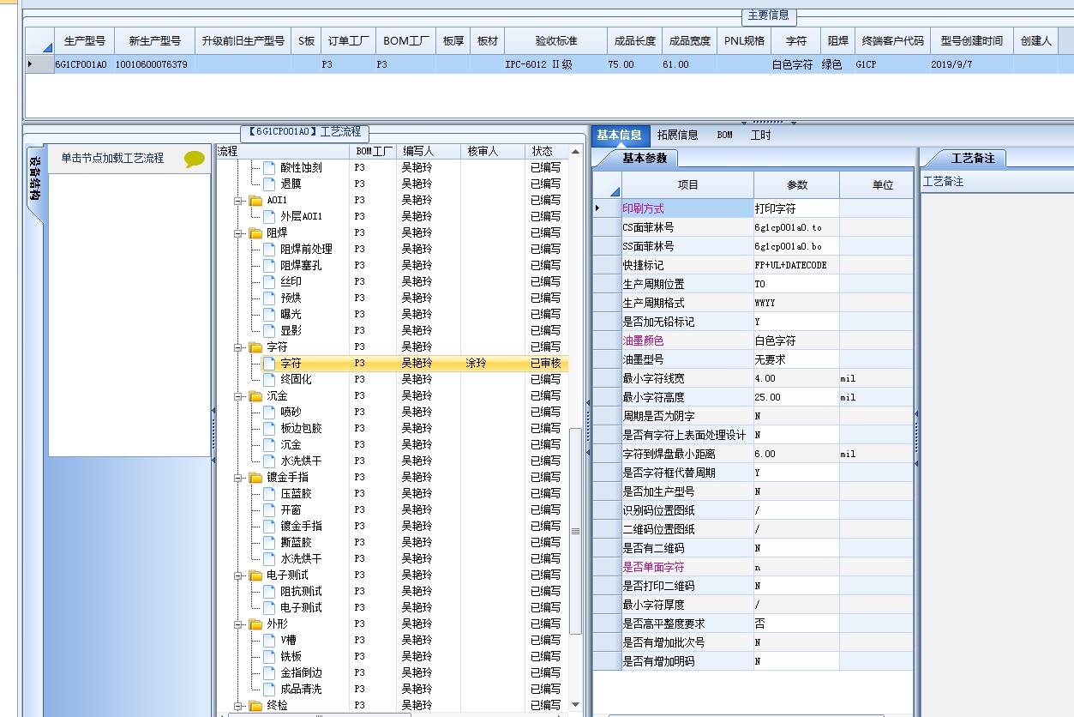Click the document icon beside 板边包胶
The image size is (1074, 717).
tap(269, 428)
